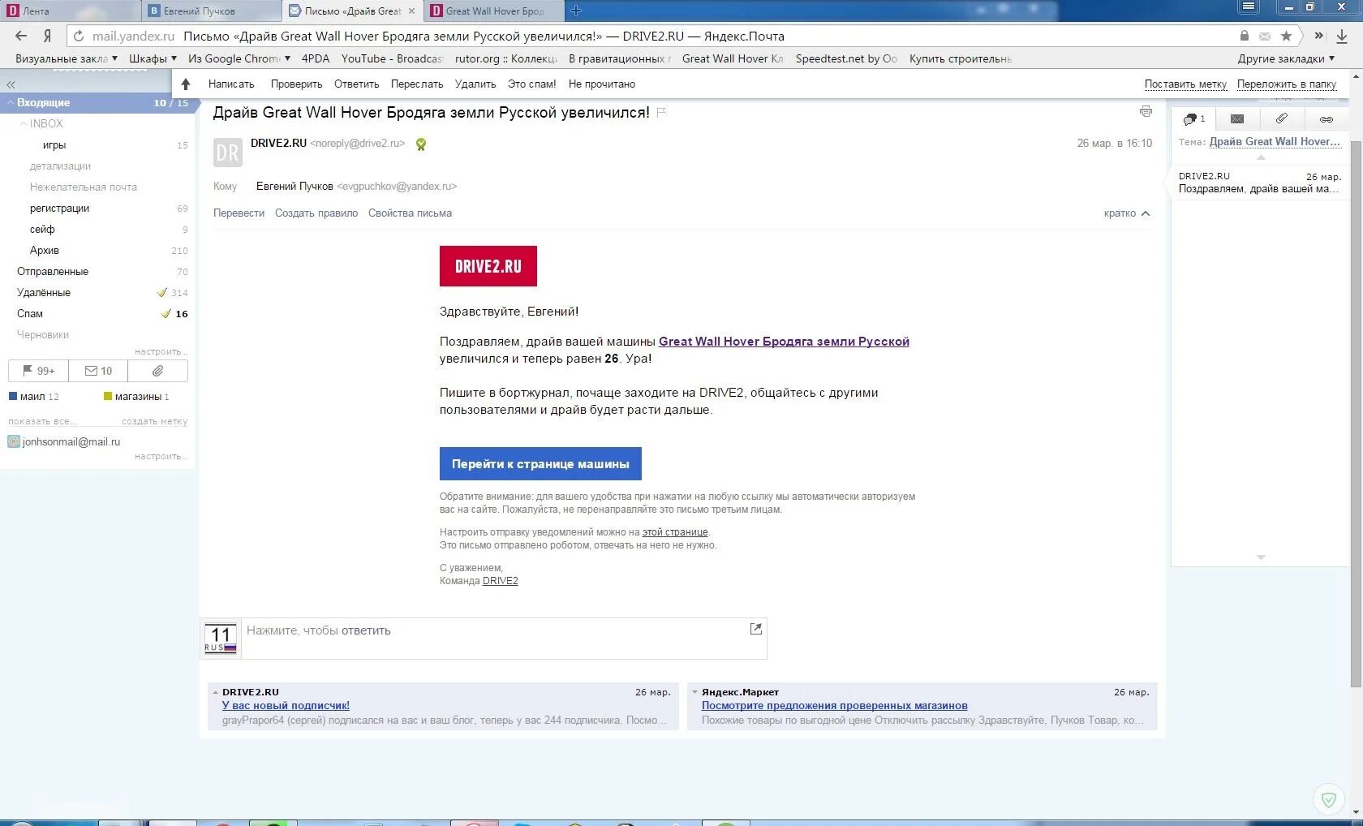The width and height of the screenshot is (1363, 826).
Task: Open the conversation thread icon tab
Action: pos(1193,118)
